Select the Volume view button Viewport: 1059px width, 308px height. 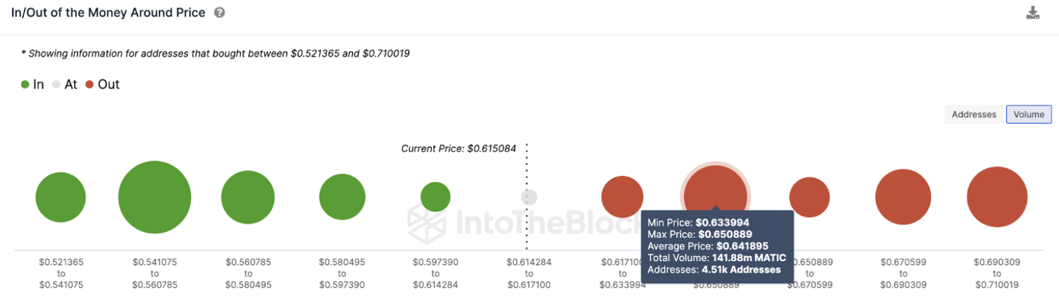coord(1028,114)
